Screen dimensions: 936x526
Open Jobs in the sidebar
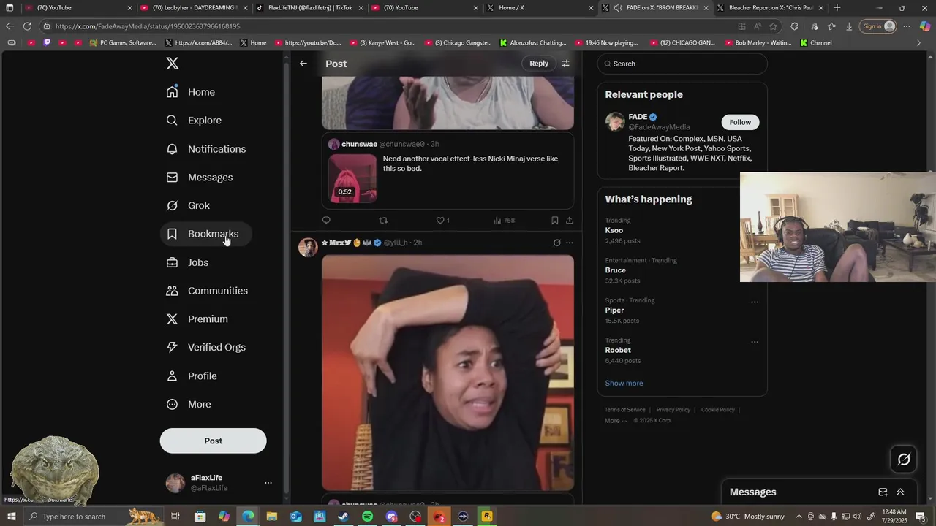click(x=188, y=262)
